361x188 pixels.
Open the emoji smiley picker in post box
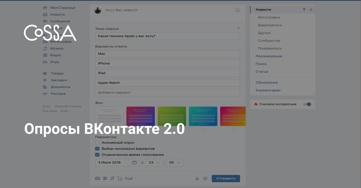coord(238,10)
